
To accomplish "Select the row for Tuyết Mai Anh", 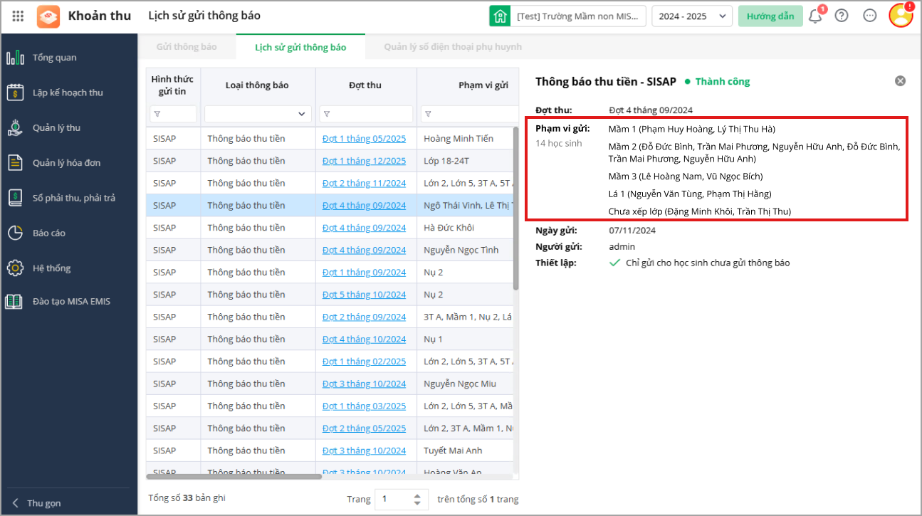I will tap(330, 451).
